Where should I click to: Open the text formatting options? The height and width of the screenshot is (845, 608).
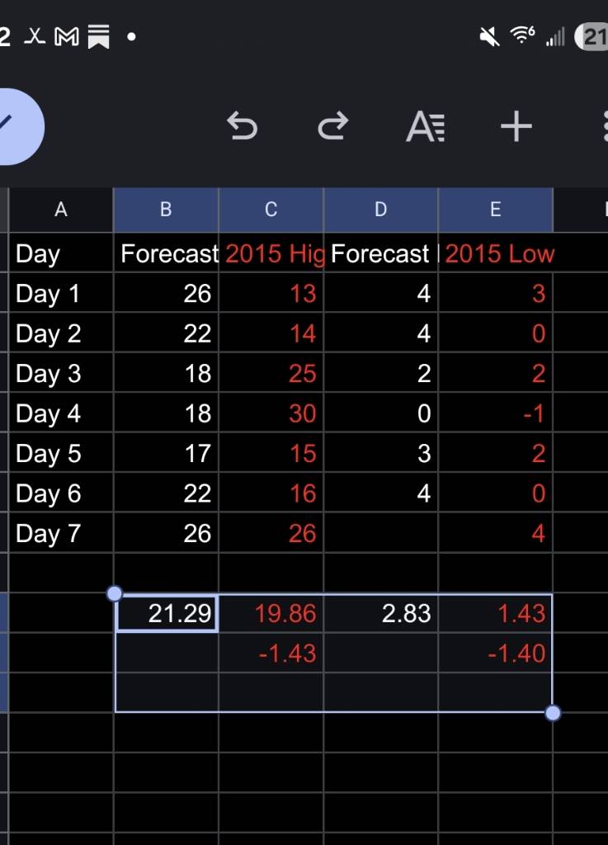(426, 127)
